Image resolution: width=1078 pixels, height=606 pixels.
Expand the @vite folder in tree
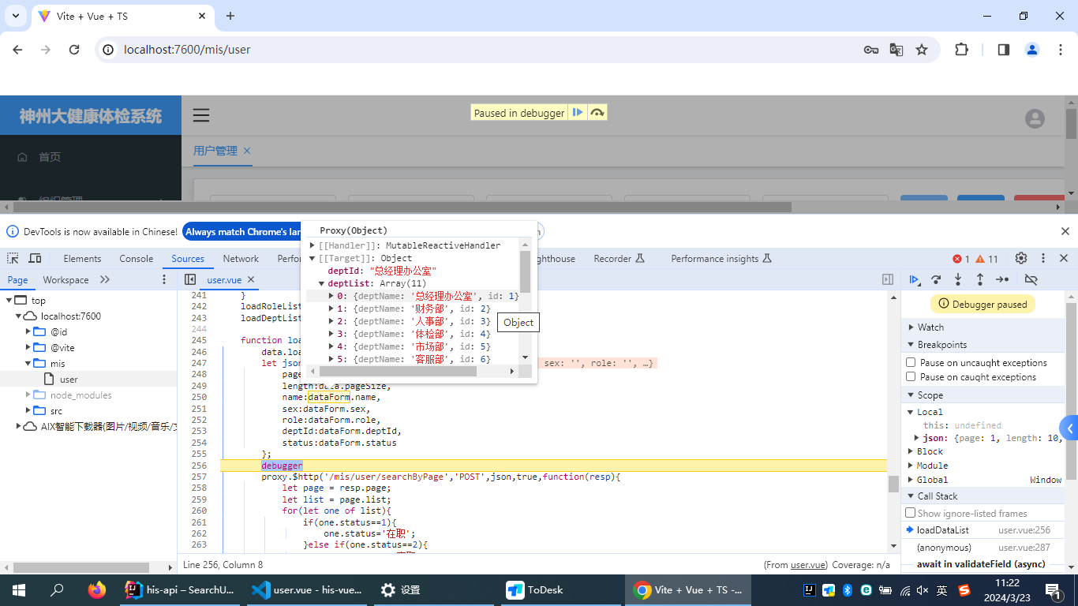(x=28, y=347)
